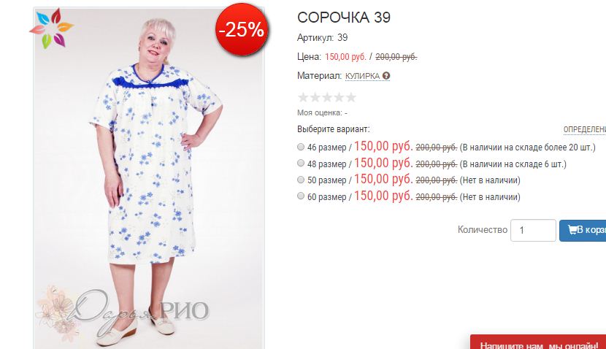
Task: Click the Количество quantity input field
Action: (x=533, y=230)
